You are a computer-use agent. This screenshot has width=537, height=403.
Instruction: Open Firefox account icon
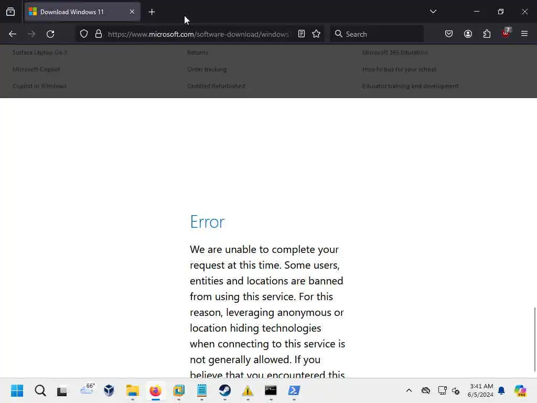coord(468,34)
